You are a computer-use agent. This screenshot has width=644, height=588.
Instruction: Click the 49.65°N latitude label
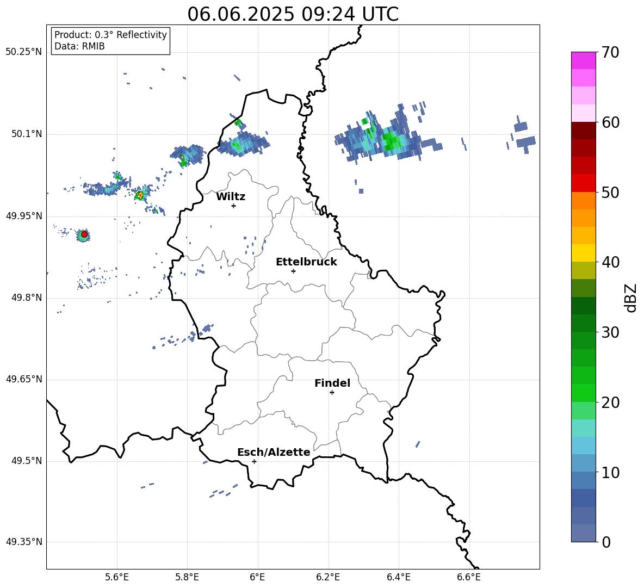click(x=24, y=379)
